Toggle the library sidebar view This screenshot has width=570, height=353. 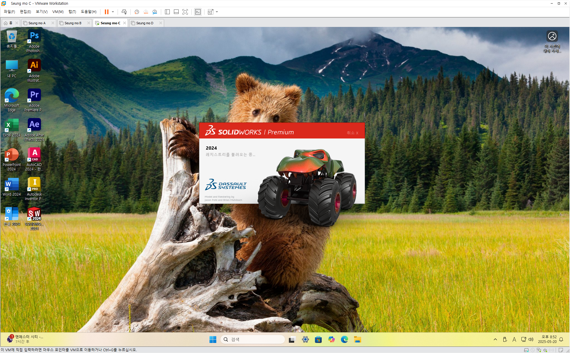coord(167,12)
